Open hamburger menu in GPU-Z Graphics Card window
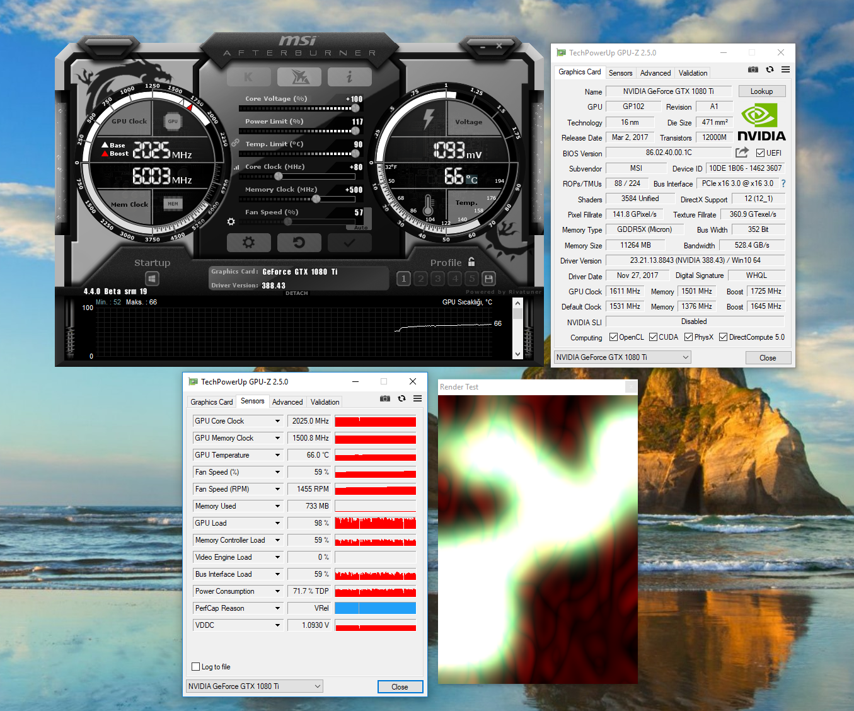Viewport: 854px width, 711px height. tap(785, 69)
